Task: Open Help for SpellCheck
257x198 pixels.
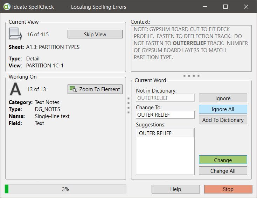Action: pyautogui.click(x=176, y=189)
